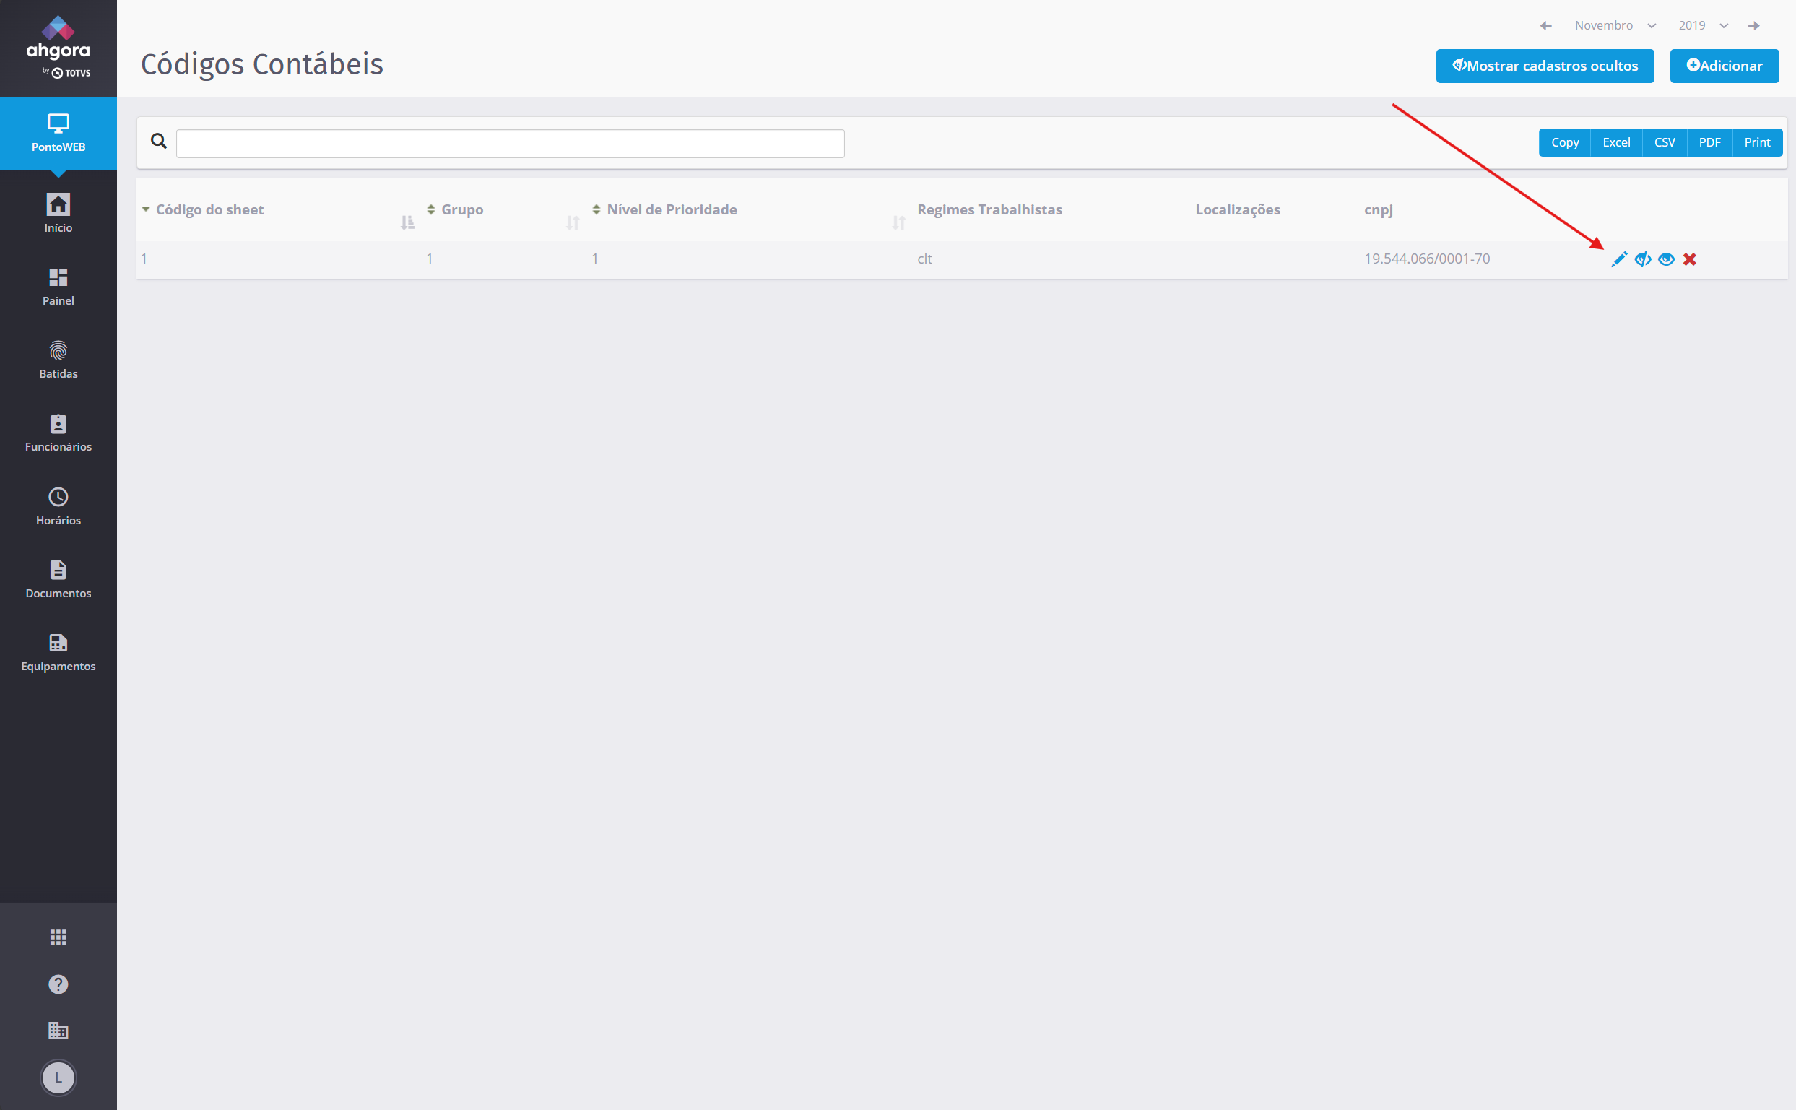Click the help question mark icon

point(58,984)
